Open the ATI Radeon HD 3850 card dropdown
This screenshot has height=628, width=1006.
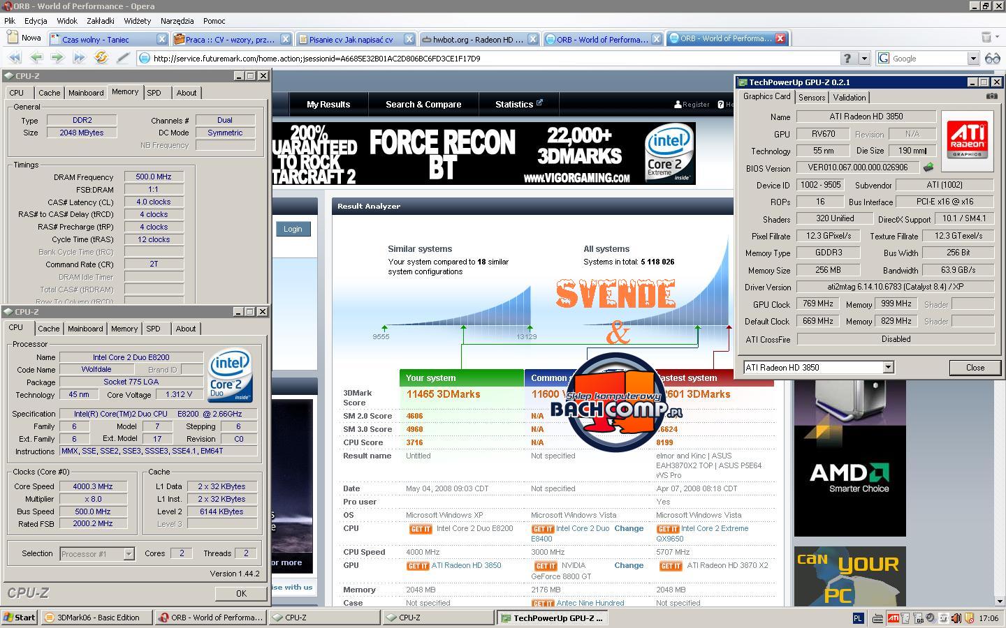pos(888,368)
